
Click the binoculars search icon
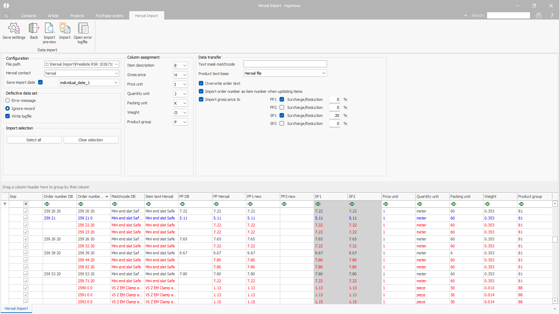point(539,15)
